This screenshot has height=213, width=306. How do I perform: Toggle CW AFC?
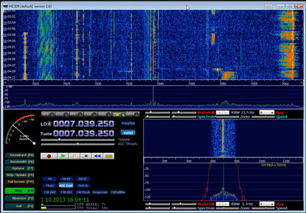pos(67,192)
